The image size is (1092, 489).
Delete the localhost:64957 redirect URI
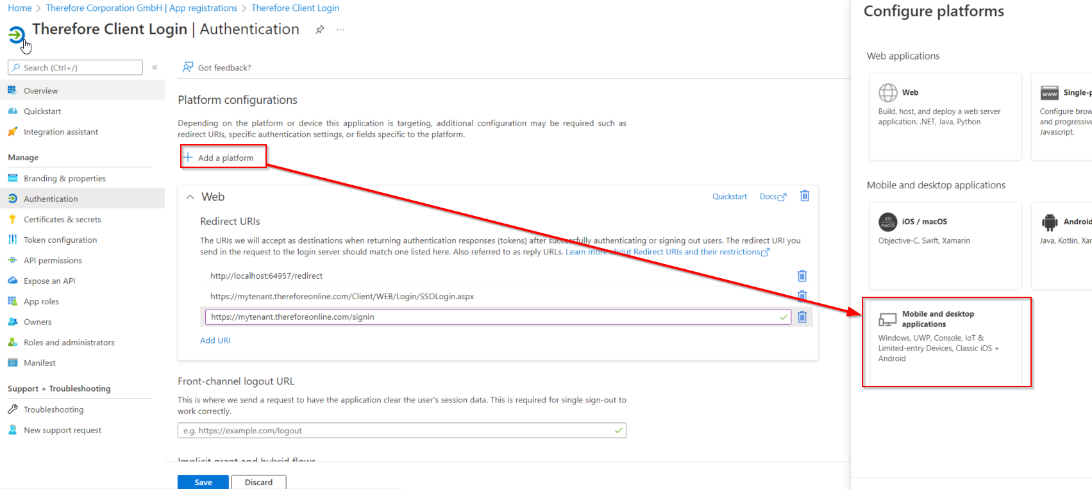click(802, 276)
